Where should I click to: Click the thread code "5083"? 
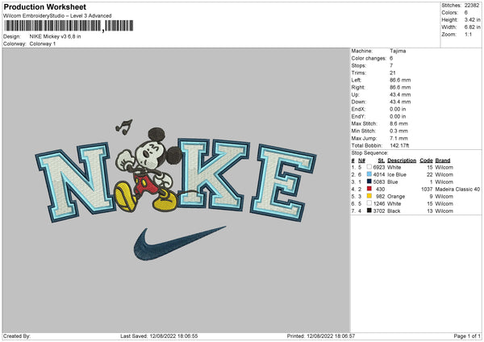click(x=379, y=182)
